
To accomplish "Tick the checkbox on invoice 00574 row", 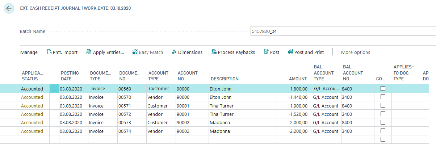I will [x=383, y=131].
